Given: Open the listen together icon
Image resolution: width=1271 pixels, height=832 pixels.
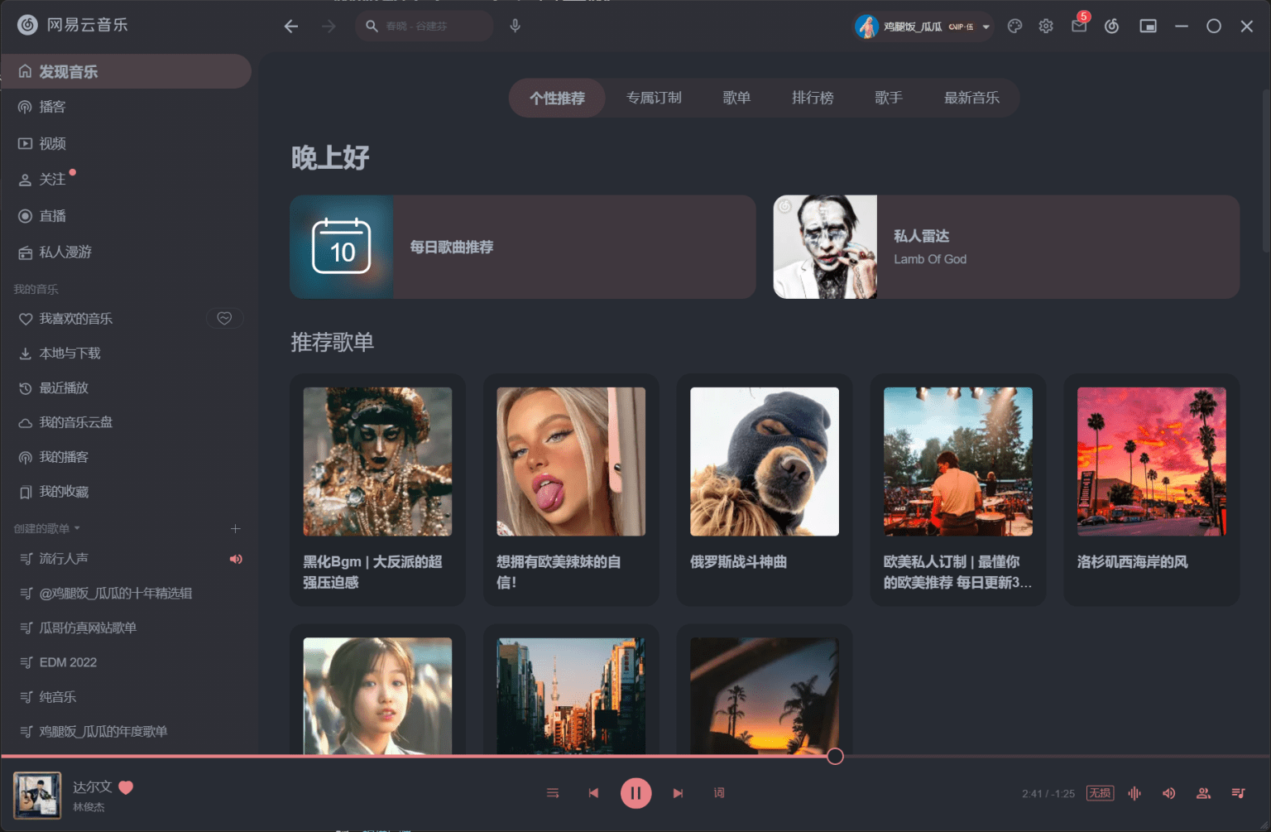Looking at the screenshot, I should (1203, 793).
